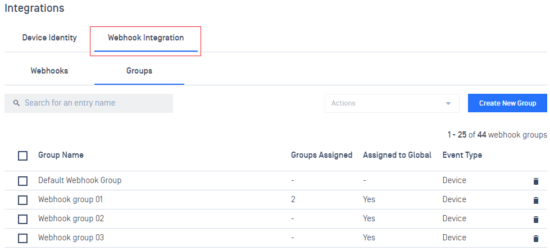Screen dimensions: 550x251
Task: Toggle the select-all checkbox in header
Action: coord(23,156)
